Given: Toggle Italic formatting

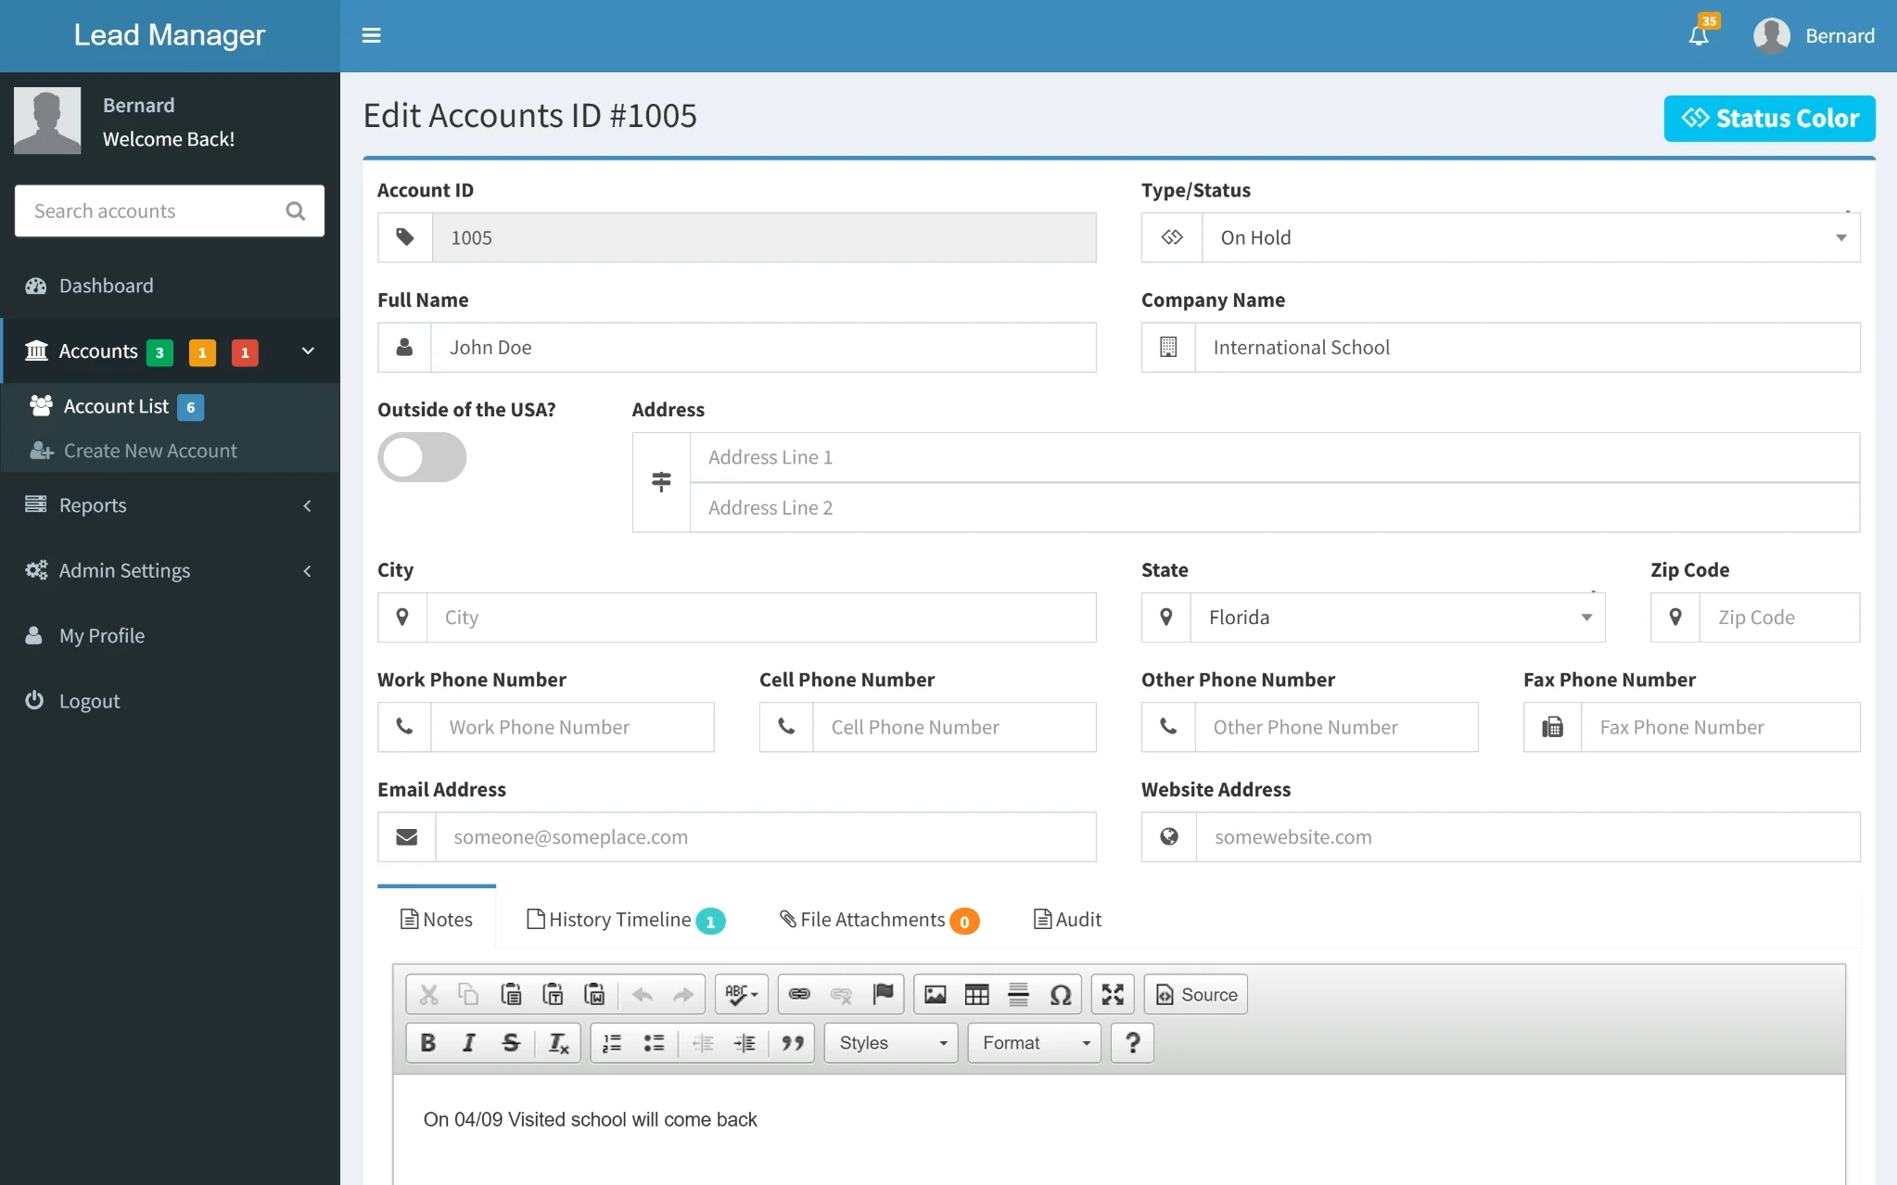Looking at the screenshot, I should click(x=469, y=1043).
